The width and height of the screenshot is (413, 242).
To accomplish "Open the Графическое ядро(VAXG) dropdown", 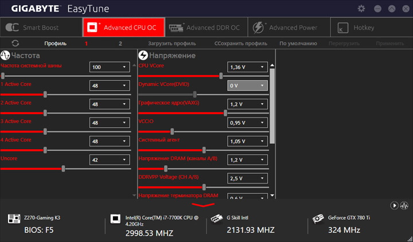I will coord(247,104).
